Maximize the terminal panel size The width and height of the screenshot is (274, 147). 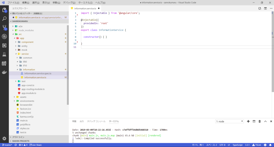click(265, 121)
